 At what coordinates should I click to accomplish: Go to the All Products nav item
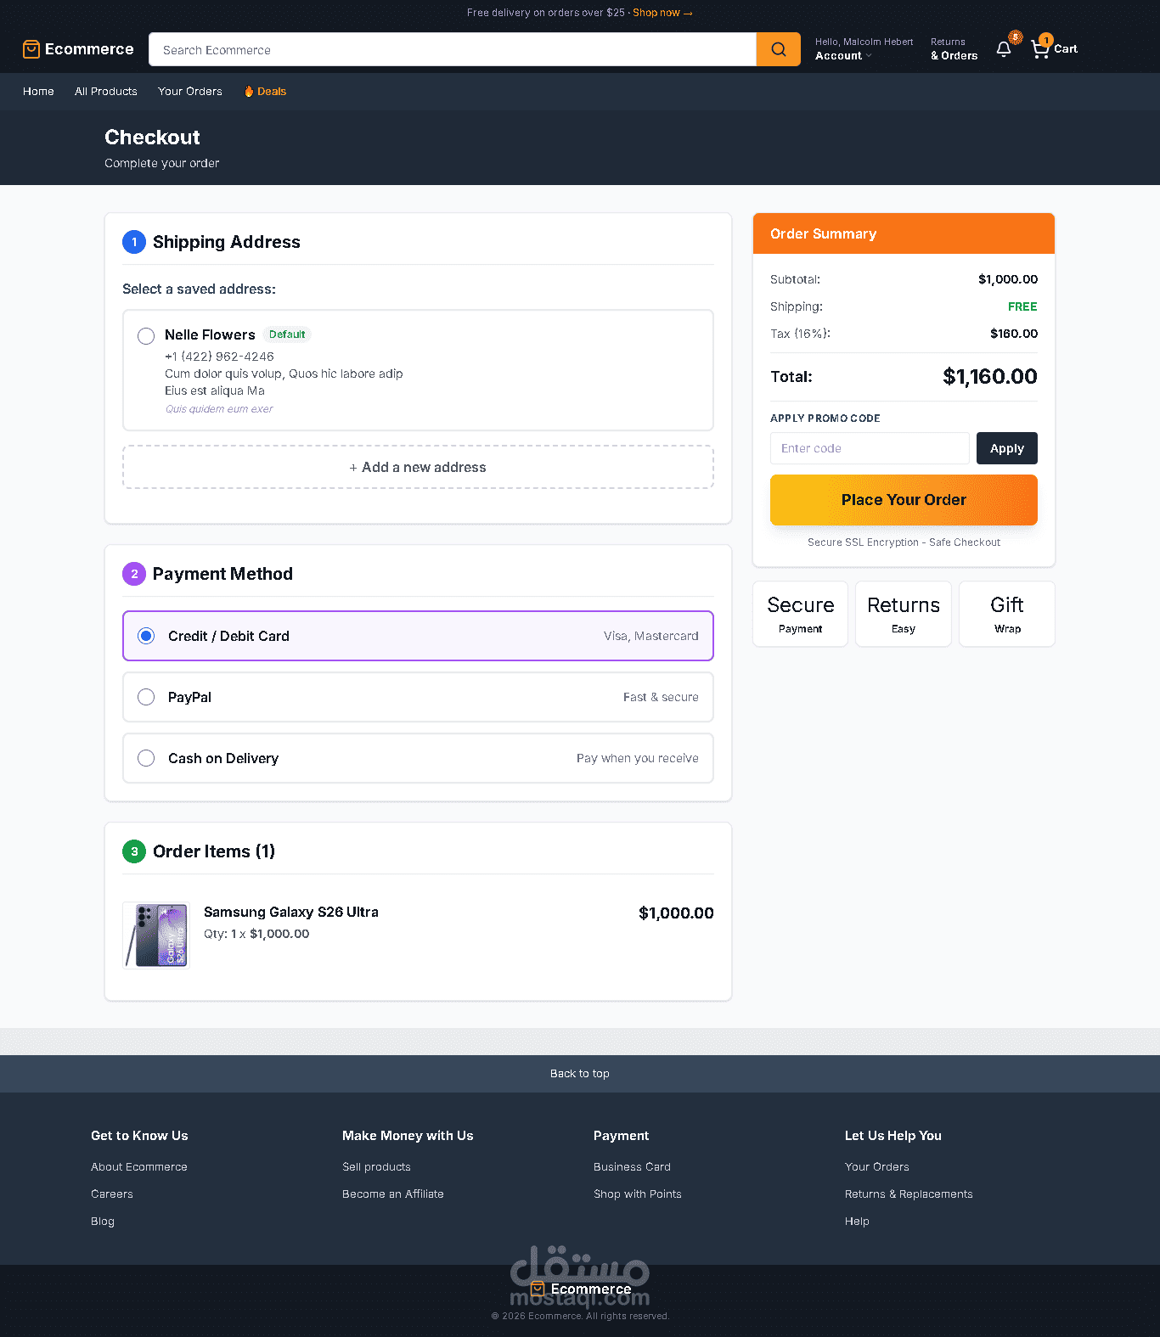click(x=106, y=92)
